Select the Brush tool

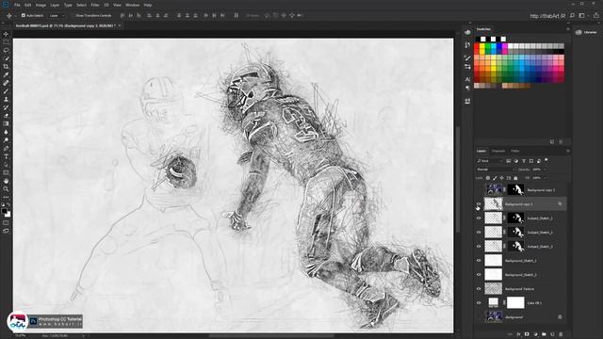[6, 91]
